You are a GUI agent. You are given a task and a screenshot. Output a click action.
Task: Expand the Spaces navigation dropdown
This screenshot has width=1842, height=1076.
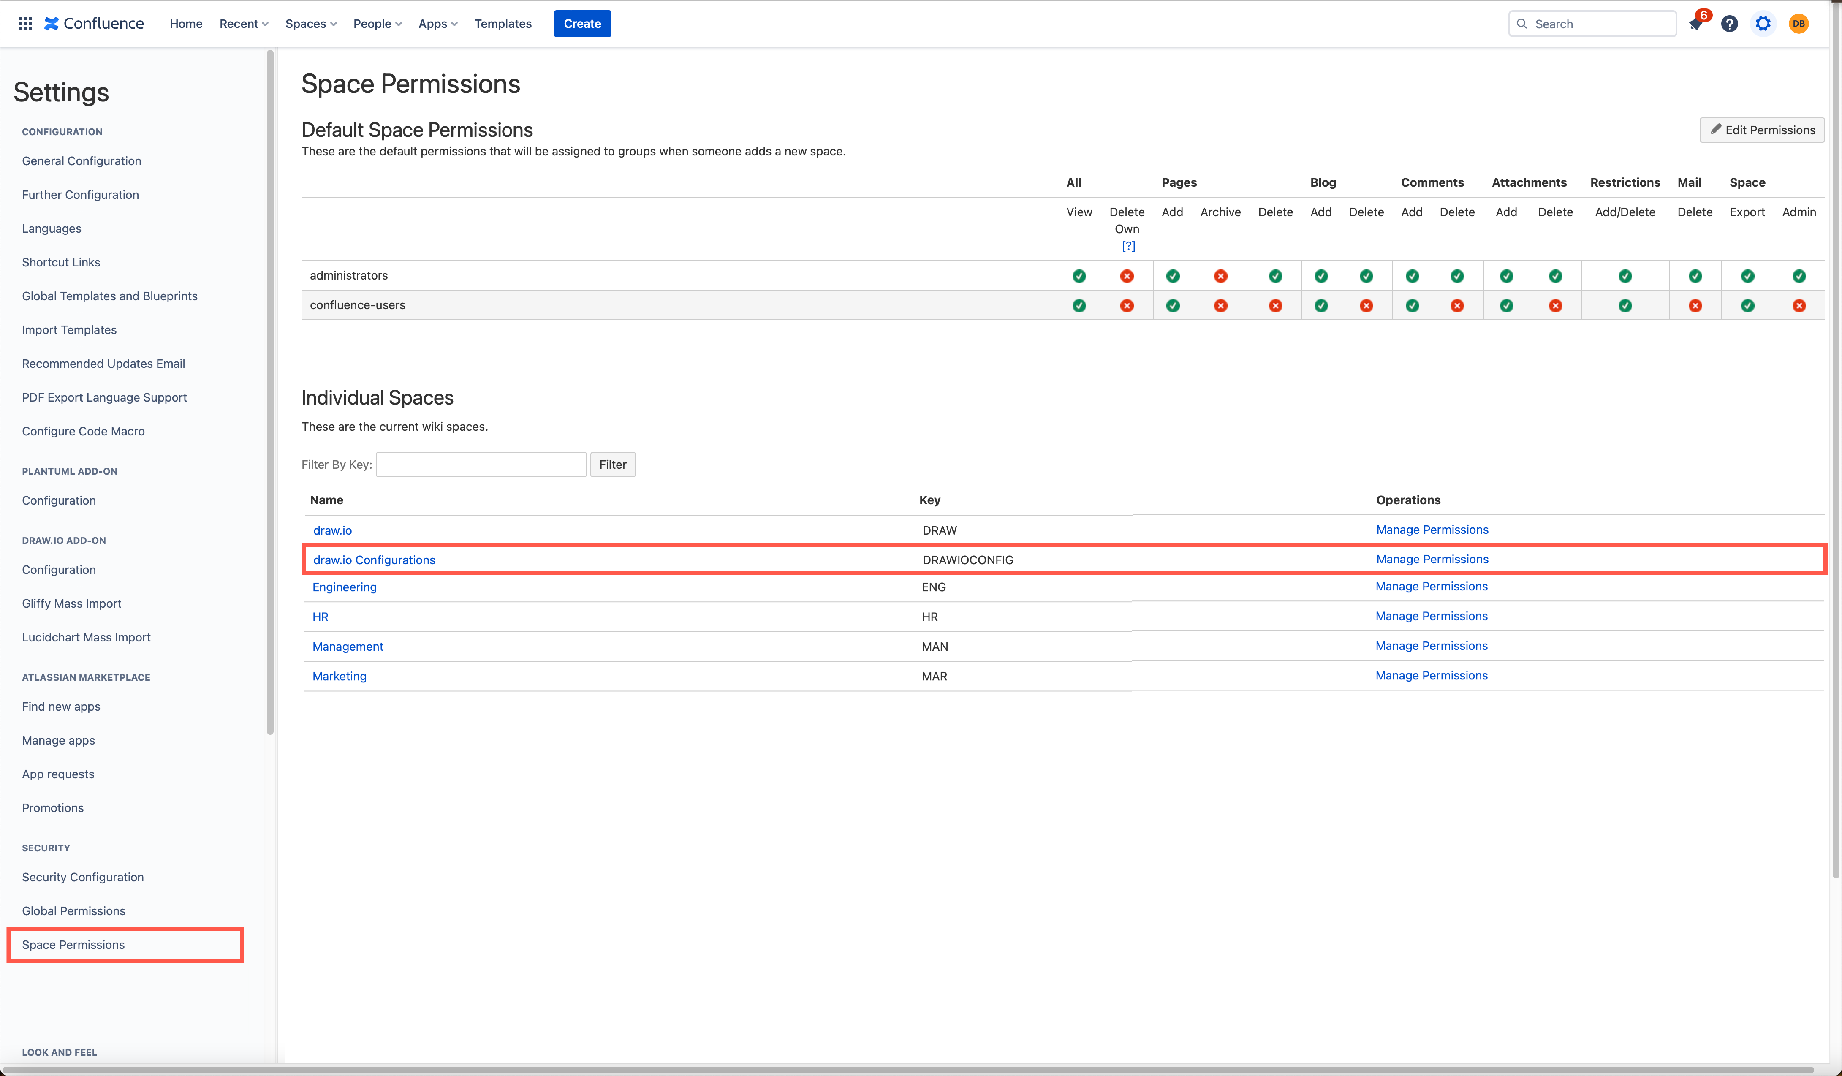click(x=310, y=23)
